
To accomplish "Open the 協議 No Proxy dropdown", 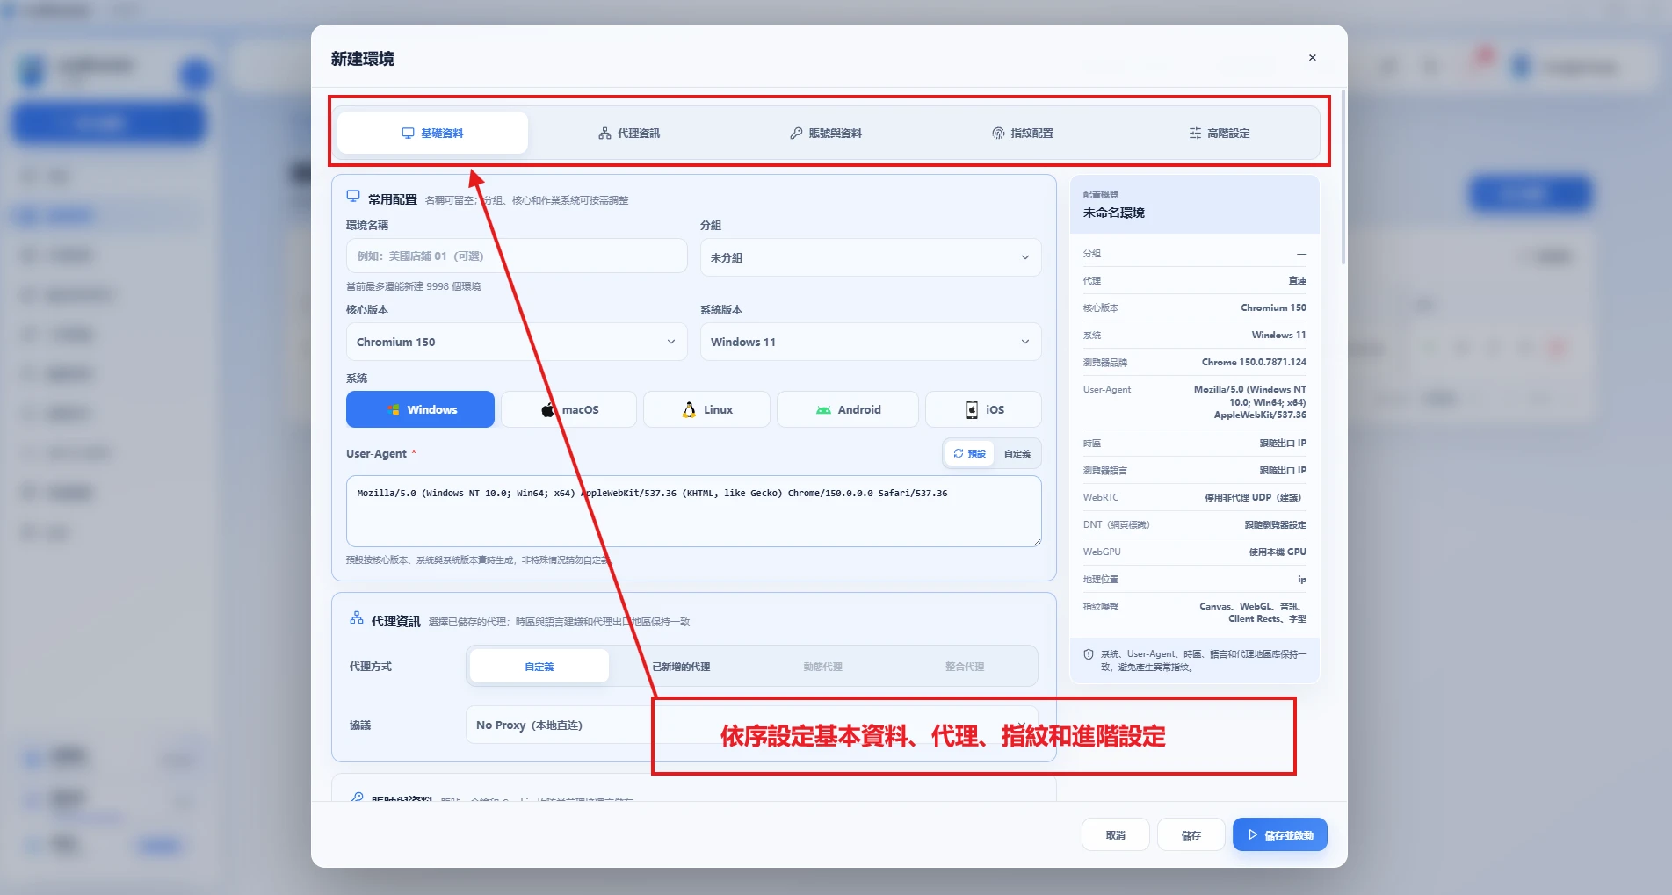I will 752,725.
